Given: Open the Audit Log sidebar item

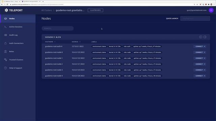Looking at the screenshot, I should [x=18, y=35].
